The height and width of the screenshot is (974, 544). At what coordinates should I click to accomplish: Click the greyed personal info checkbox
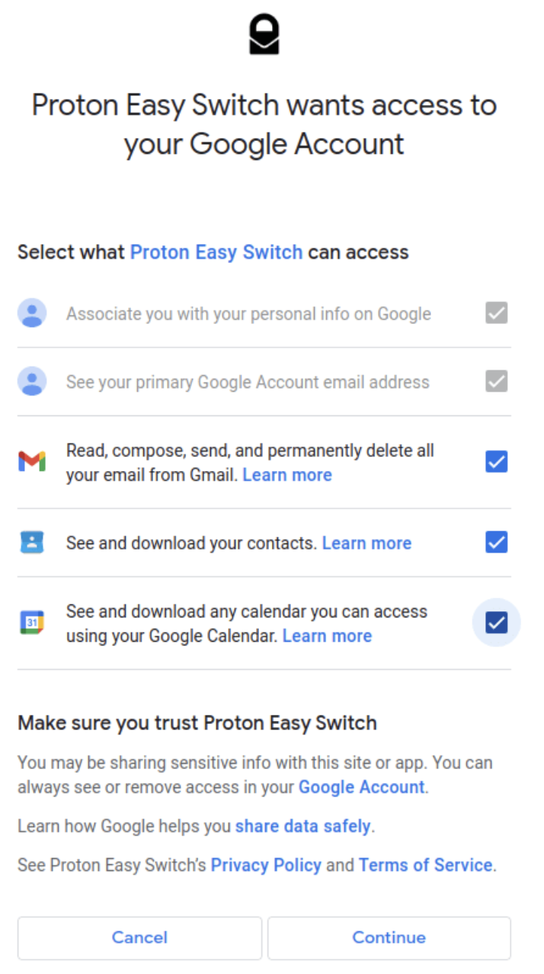pos(497,313)
